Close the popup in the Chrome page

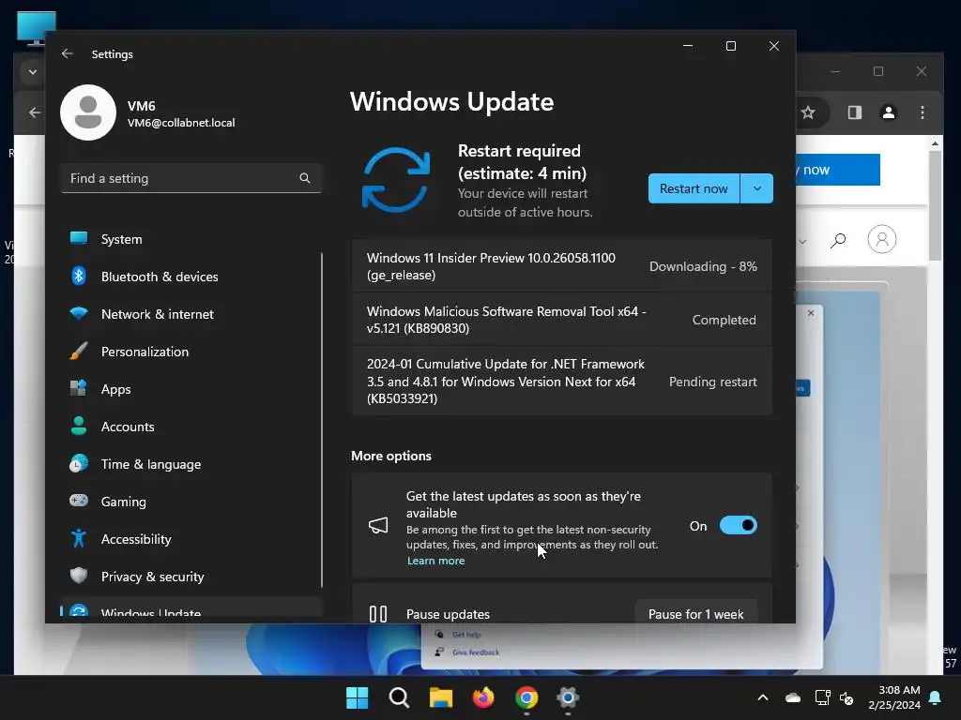(x=811, y=313)
